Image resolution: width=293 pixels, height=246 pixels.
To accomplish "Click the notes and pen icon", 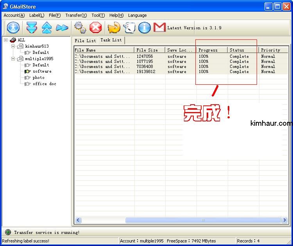I will [x=129, y=28].
